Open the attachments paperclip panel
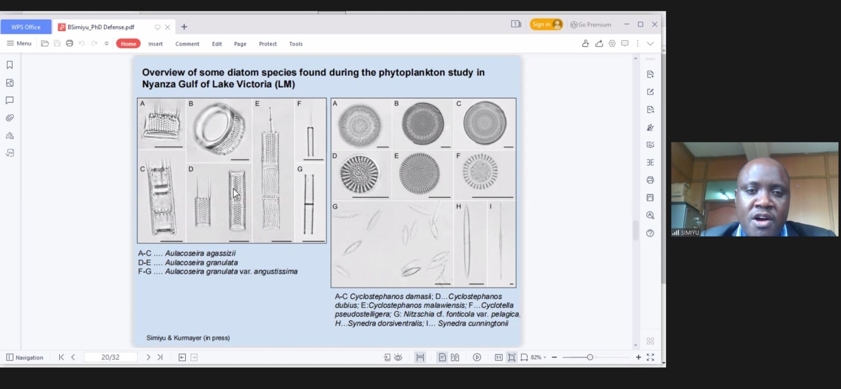 (x=9, y=118)
